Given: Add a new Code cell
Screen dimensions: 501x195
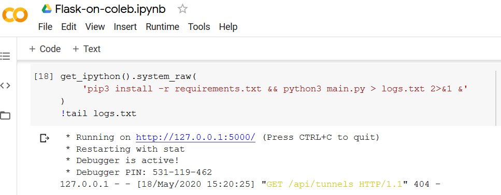Looking at the screenshot, I should 45,49.
